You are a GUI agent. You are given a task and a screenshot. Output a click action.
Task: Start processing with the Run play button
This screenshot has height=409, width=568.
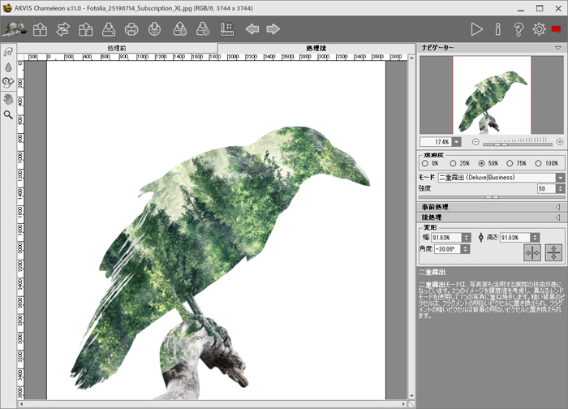[x=477, y=29]
